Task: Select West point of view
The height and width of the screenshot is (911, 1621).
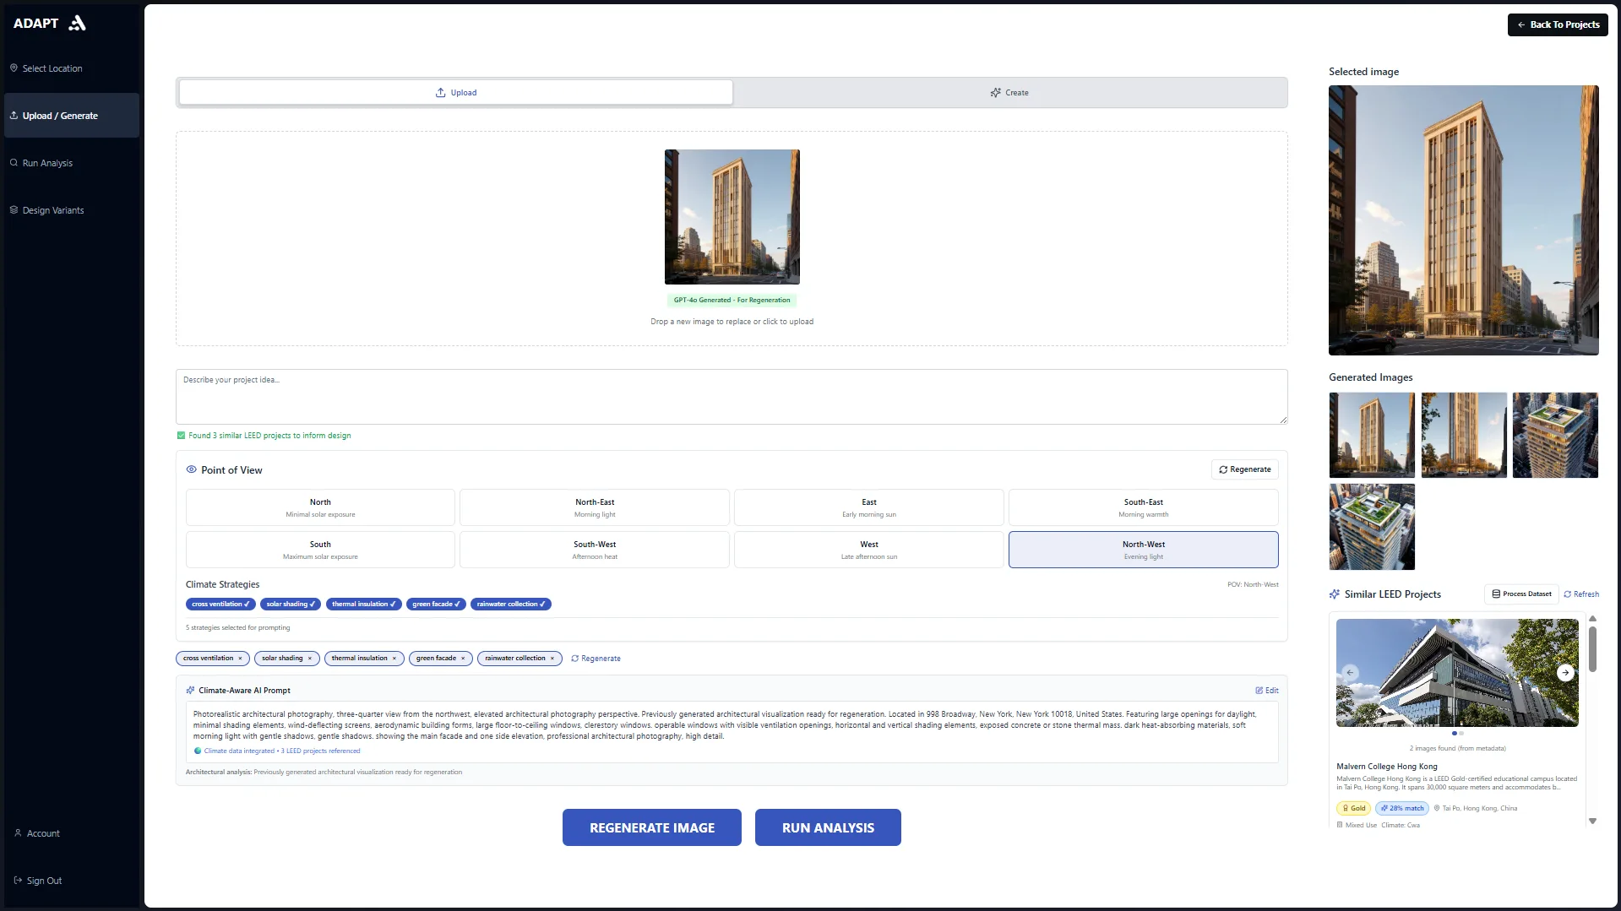Action: click(868, 550)
